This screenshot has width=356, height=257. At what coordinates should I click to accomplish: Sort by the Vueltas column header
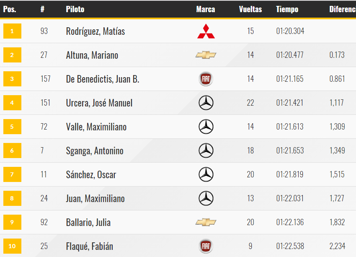click(250, 9)
